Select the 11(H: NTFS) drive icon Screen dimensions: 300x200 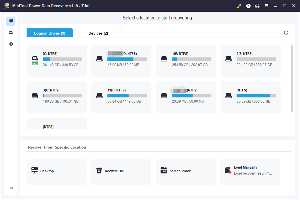99,95
